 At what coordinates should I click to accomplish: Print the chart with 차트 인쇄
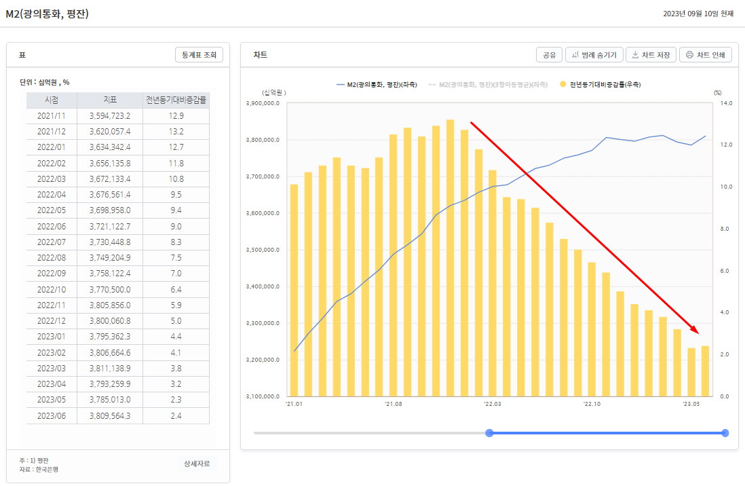tap(705, 55)
